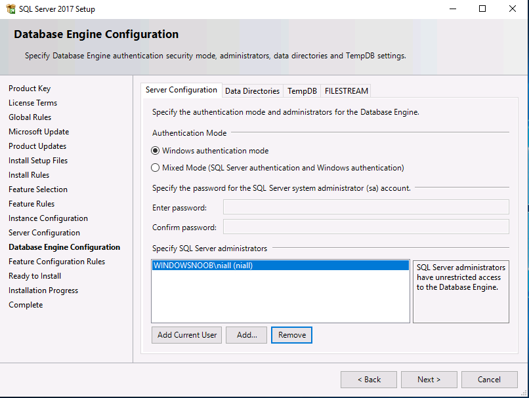Click Product Updates step in sidebar
Screen dimensions: 529x398
point(37,146)
